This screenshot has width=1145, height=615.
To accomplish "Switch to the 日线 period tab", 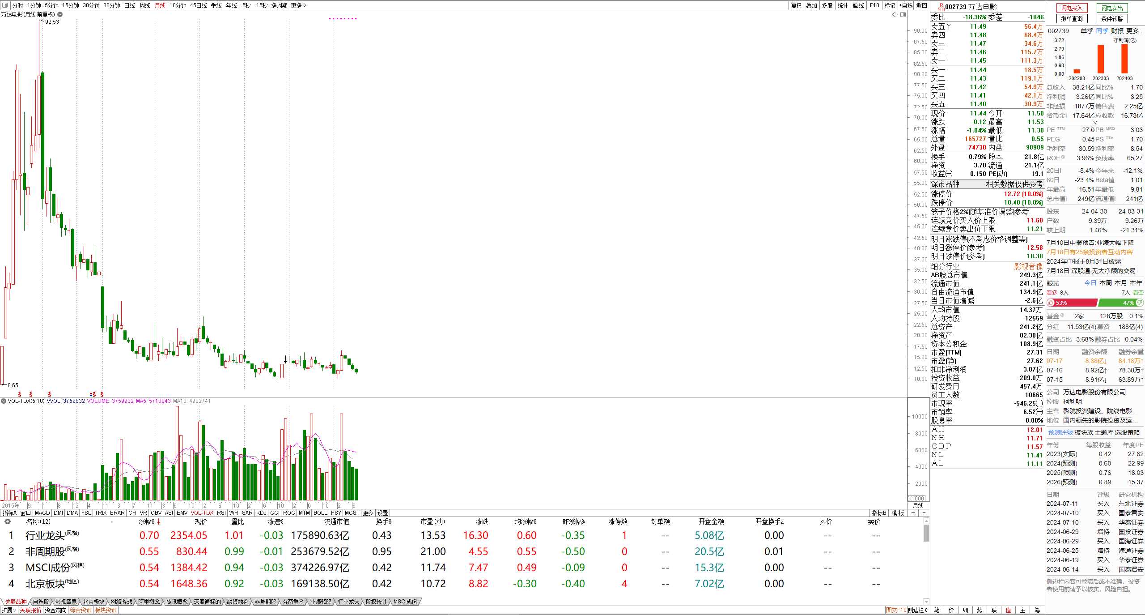I will tap(129, 5).
